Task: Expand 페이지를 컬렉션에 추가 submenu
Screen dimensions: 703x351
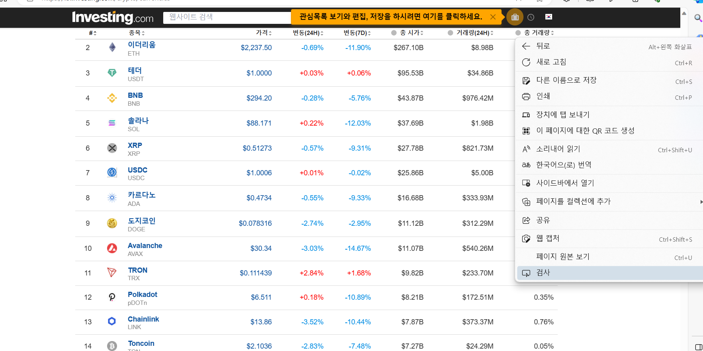Action: click(609, 202)
